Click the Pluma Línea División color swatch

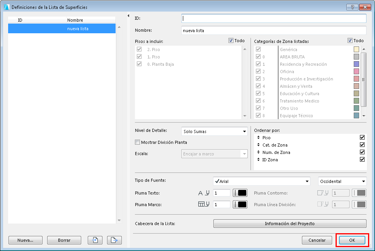pyautogui.click(x=359, y=204)
